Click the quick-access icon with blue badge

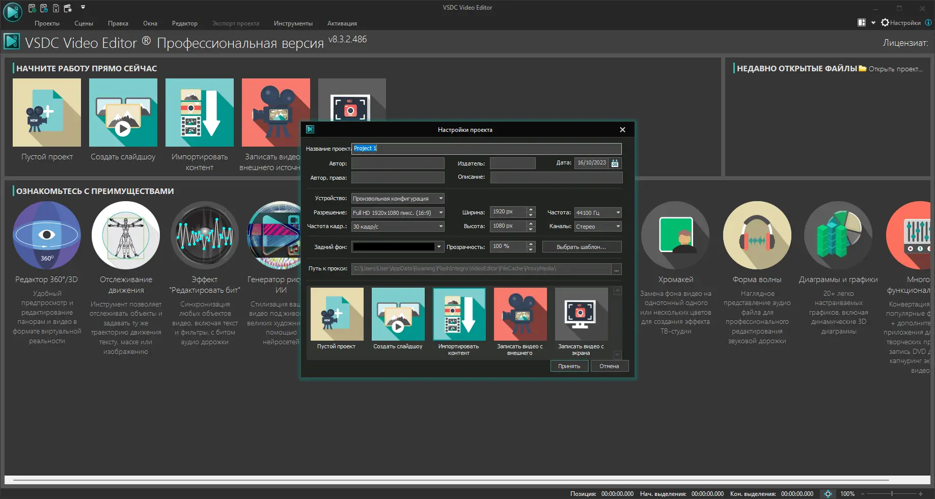click(44, 8)
